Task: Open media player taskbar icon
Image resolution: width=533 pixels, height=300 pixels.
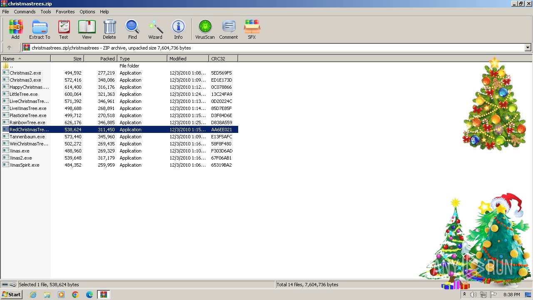Action: [x=61, y=295]
